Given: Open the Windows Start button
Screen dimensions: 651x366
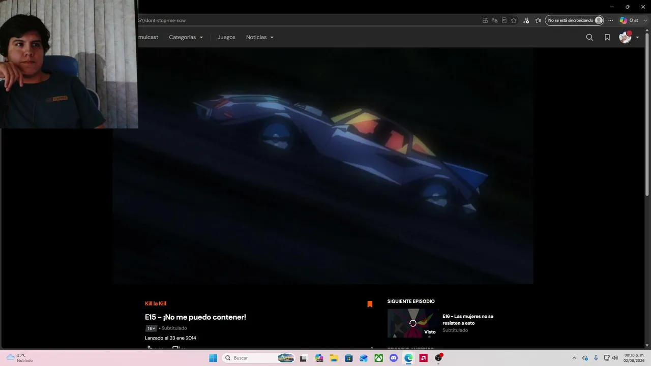Looking at the screenshot, I should point(213,358).
